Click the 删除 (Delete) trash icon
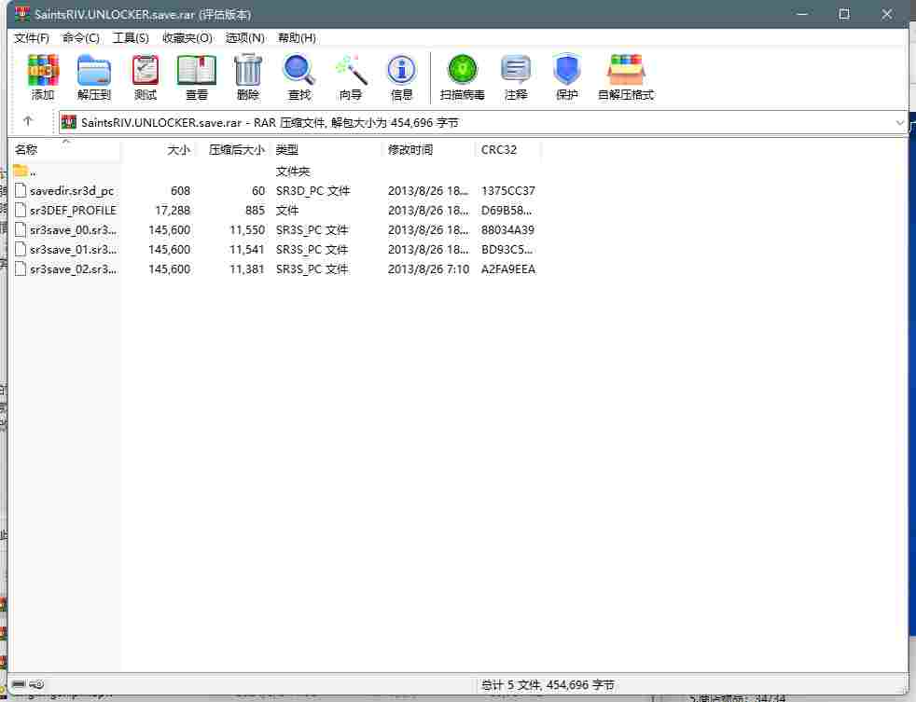Screen dimensions: 916x702 coord(248,70)
